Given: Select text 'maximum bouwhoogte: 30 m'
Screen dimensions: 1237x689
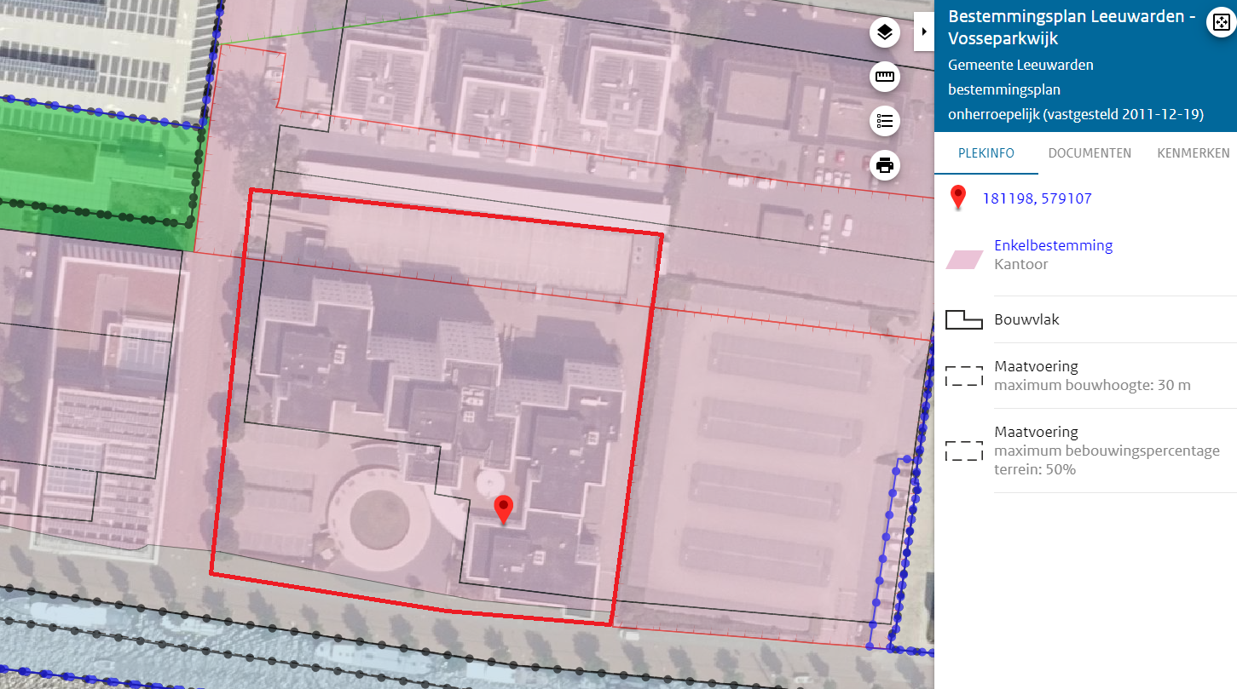Looking at the screenshot, I should click(x=1092, y=385).
